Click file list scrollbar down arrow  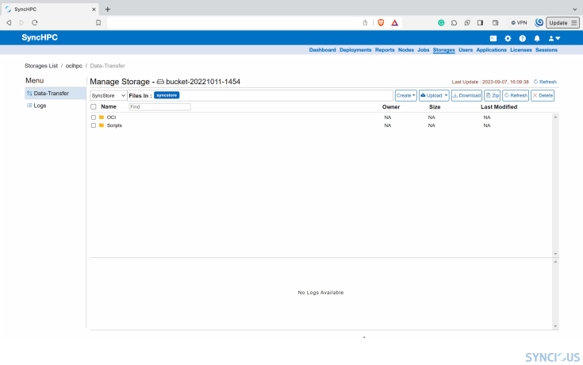tap(555, 254)
